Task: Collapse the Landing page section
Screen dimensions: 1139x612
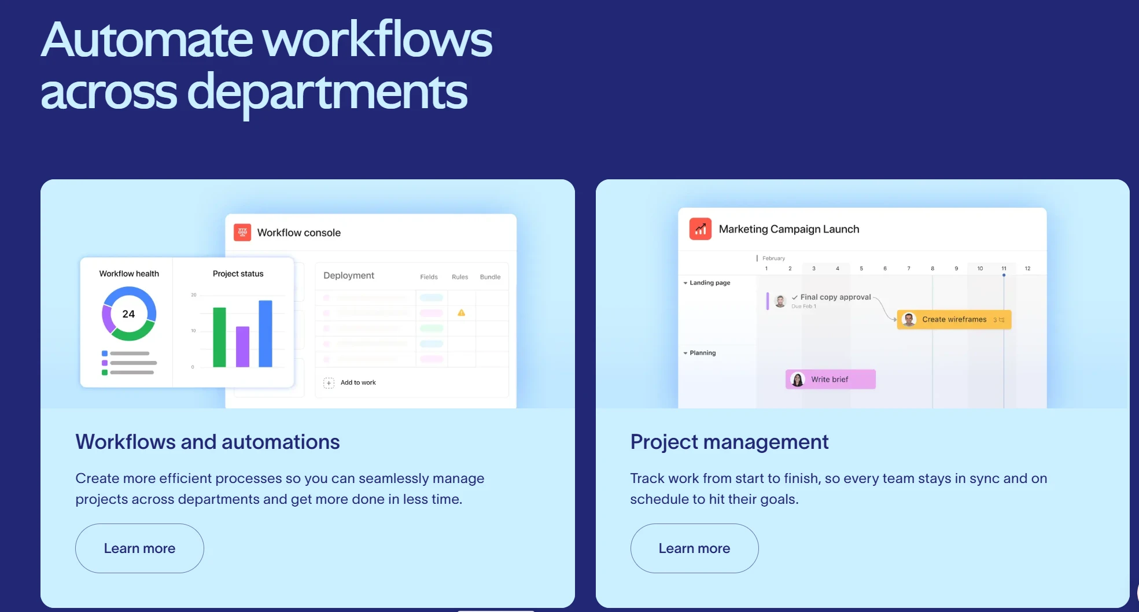Action: point(685,283)
